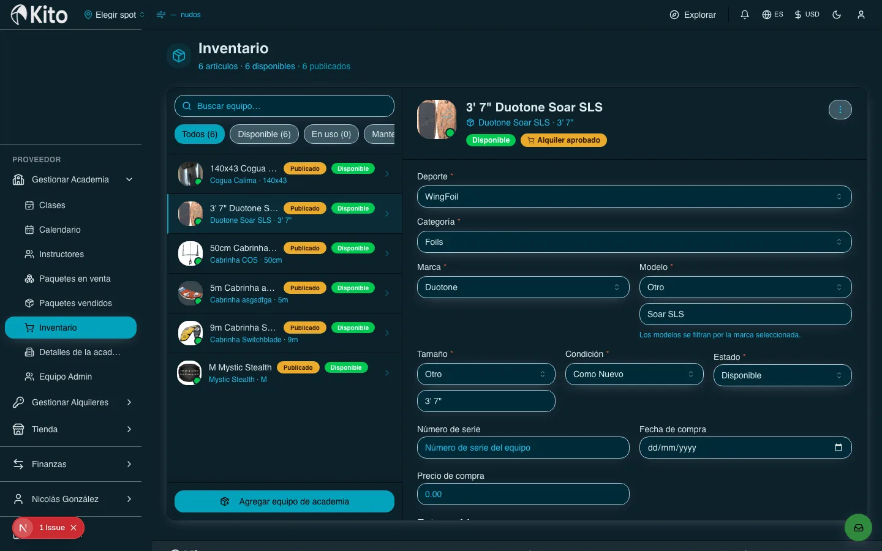Open the green inbox support button
The height and width of the screenshot is (551, 882).
(858, 527)
